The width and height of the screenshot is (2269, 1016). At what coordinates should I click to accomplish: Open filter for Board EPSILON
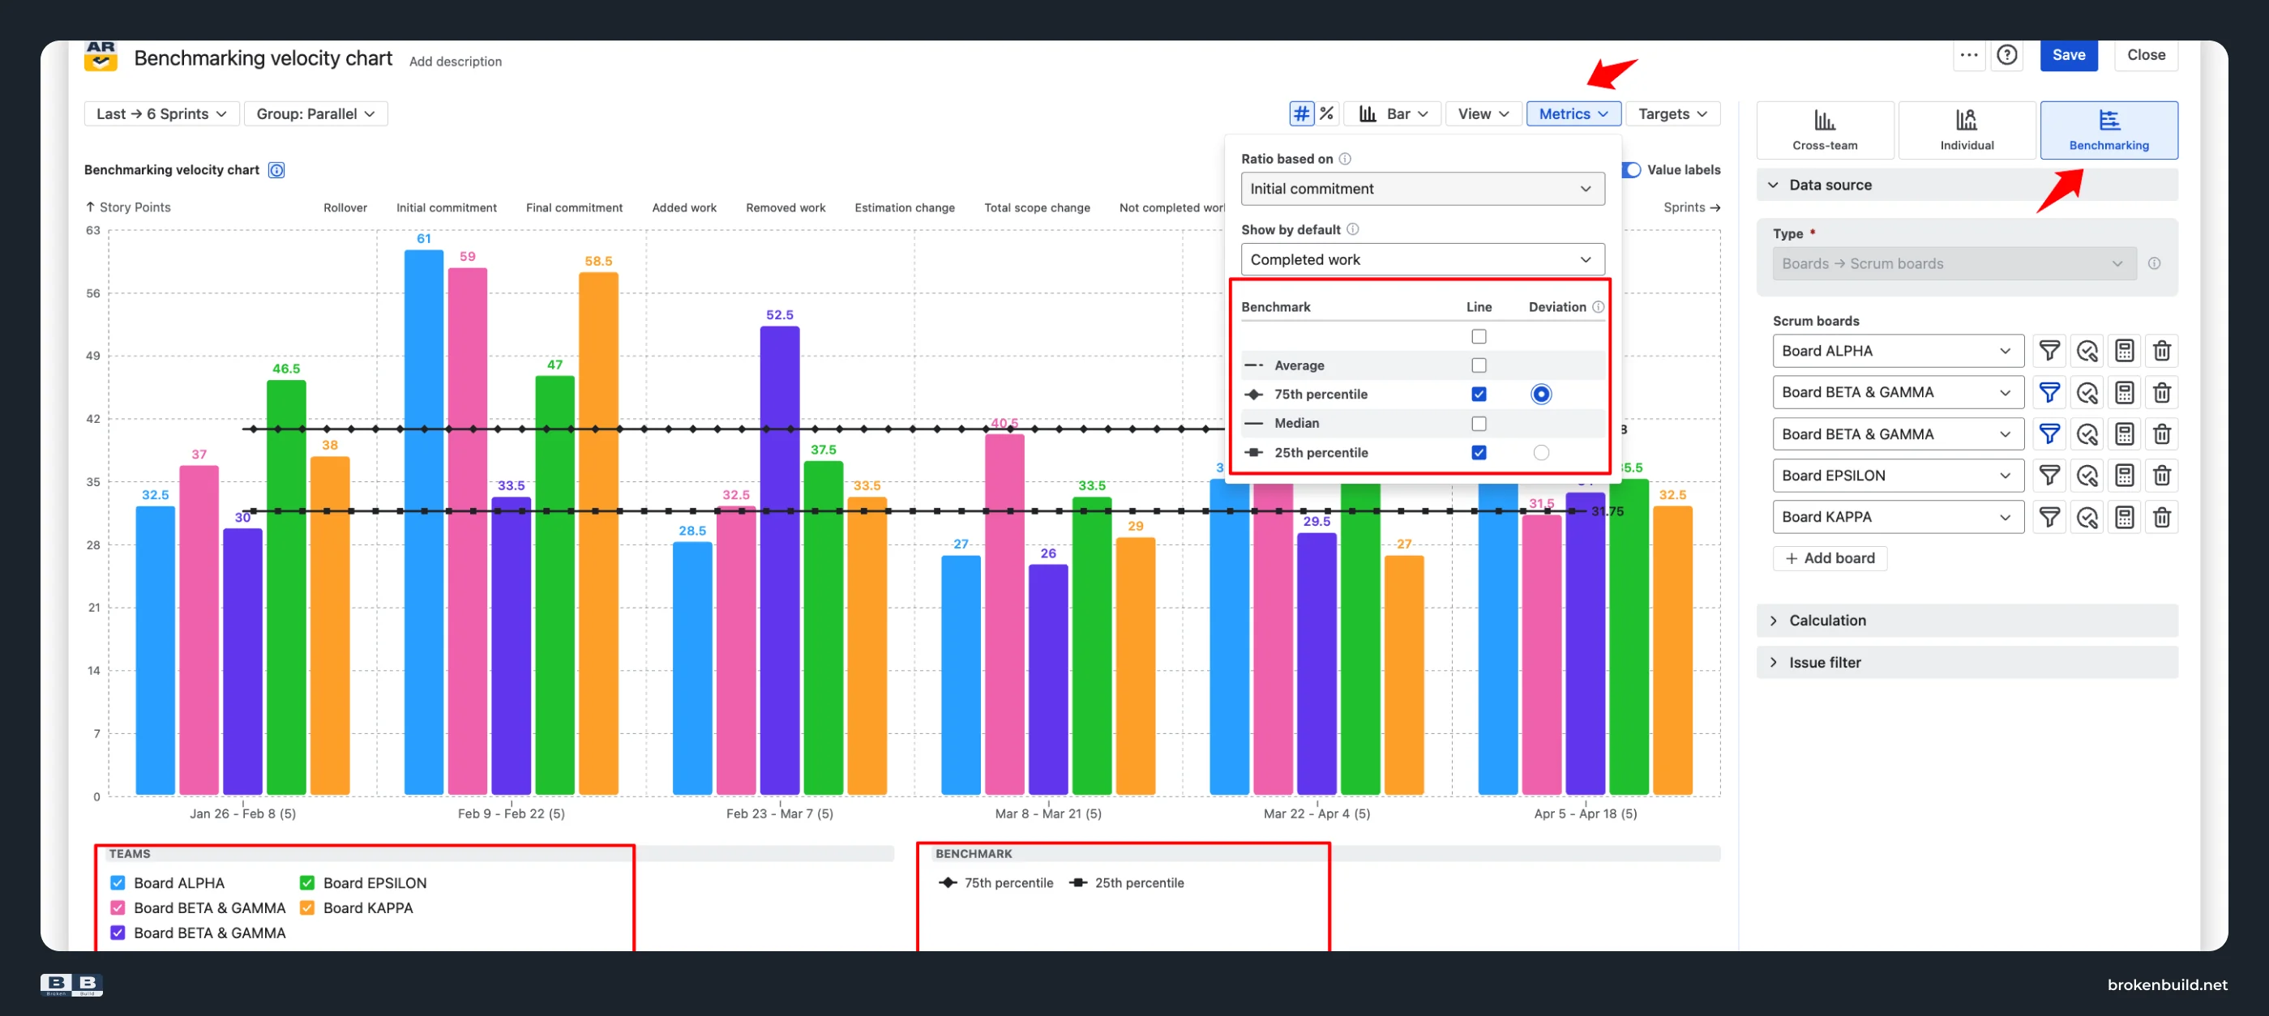[x=2049, y=476]
